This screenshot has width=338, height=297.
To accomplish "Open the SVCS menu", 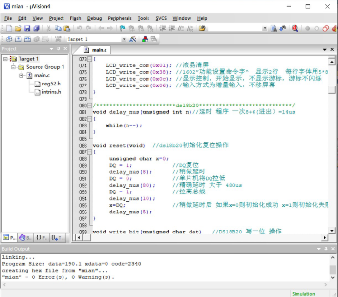I will click(161, 18).
